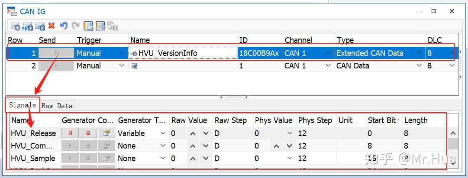
Task: Click the blue undo arrow icon
Action: click(x=64, y=26)
